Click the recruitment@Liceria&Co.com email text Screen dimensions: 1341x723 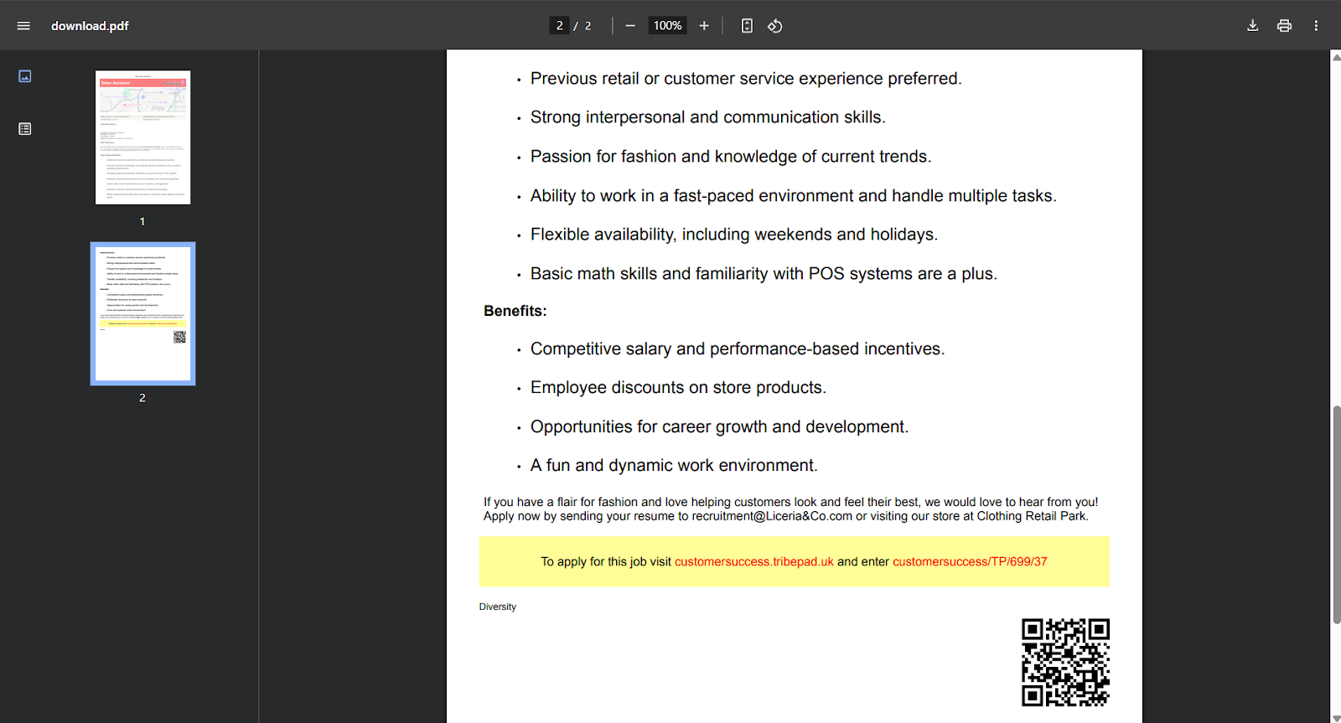coord(772,516)
